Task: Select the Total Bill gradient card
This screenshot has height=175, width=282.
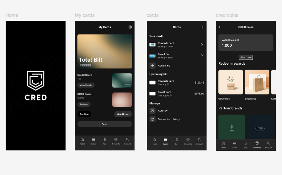Action: tap(105, 51)
